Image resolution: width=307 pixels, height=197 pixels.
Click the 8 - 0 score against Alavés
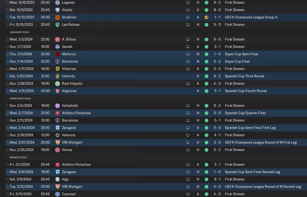[x=217, y=10]
